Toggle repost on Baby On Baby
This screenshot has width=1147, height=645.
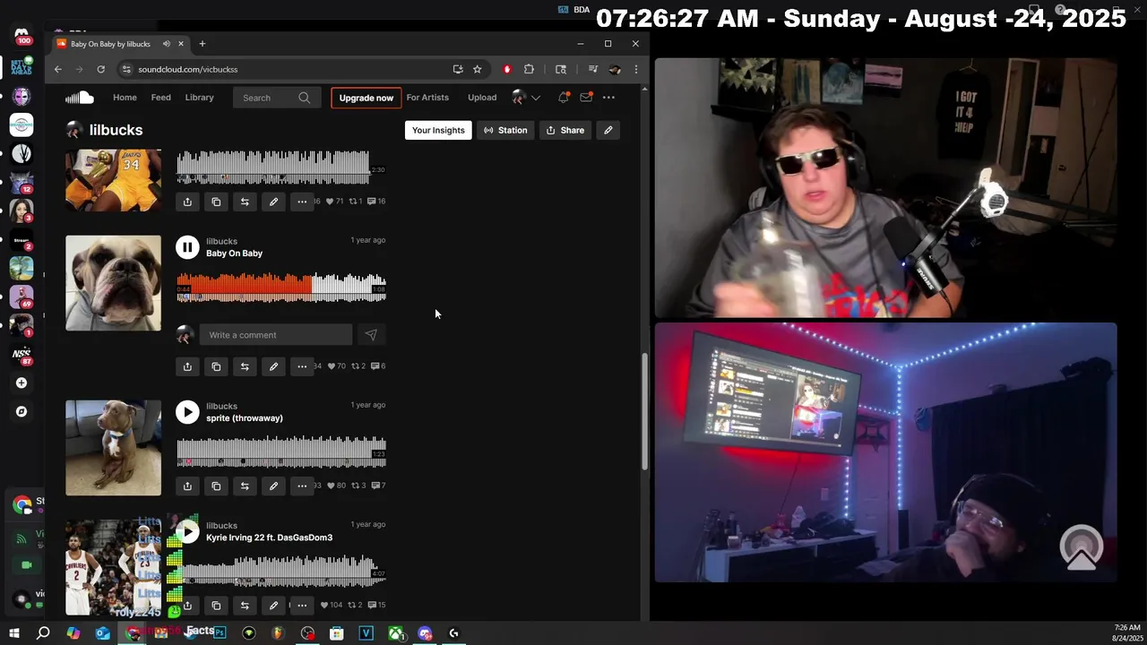[x=245, y=366]
